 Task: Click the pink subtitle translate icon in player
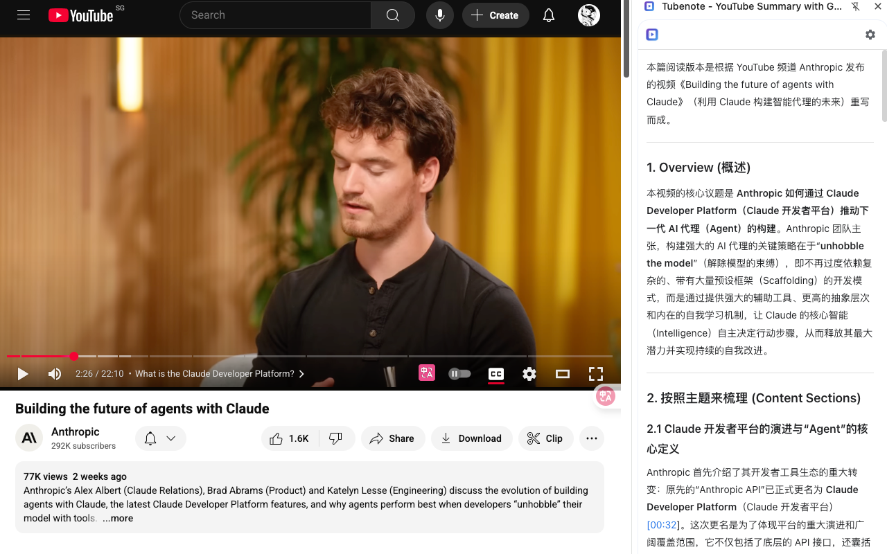(426, 374)
